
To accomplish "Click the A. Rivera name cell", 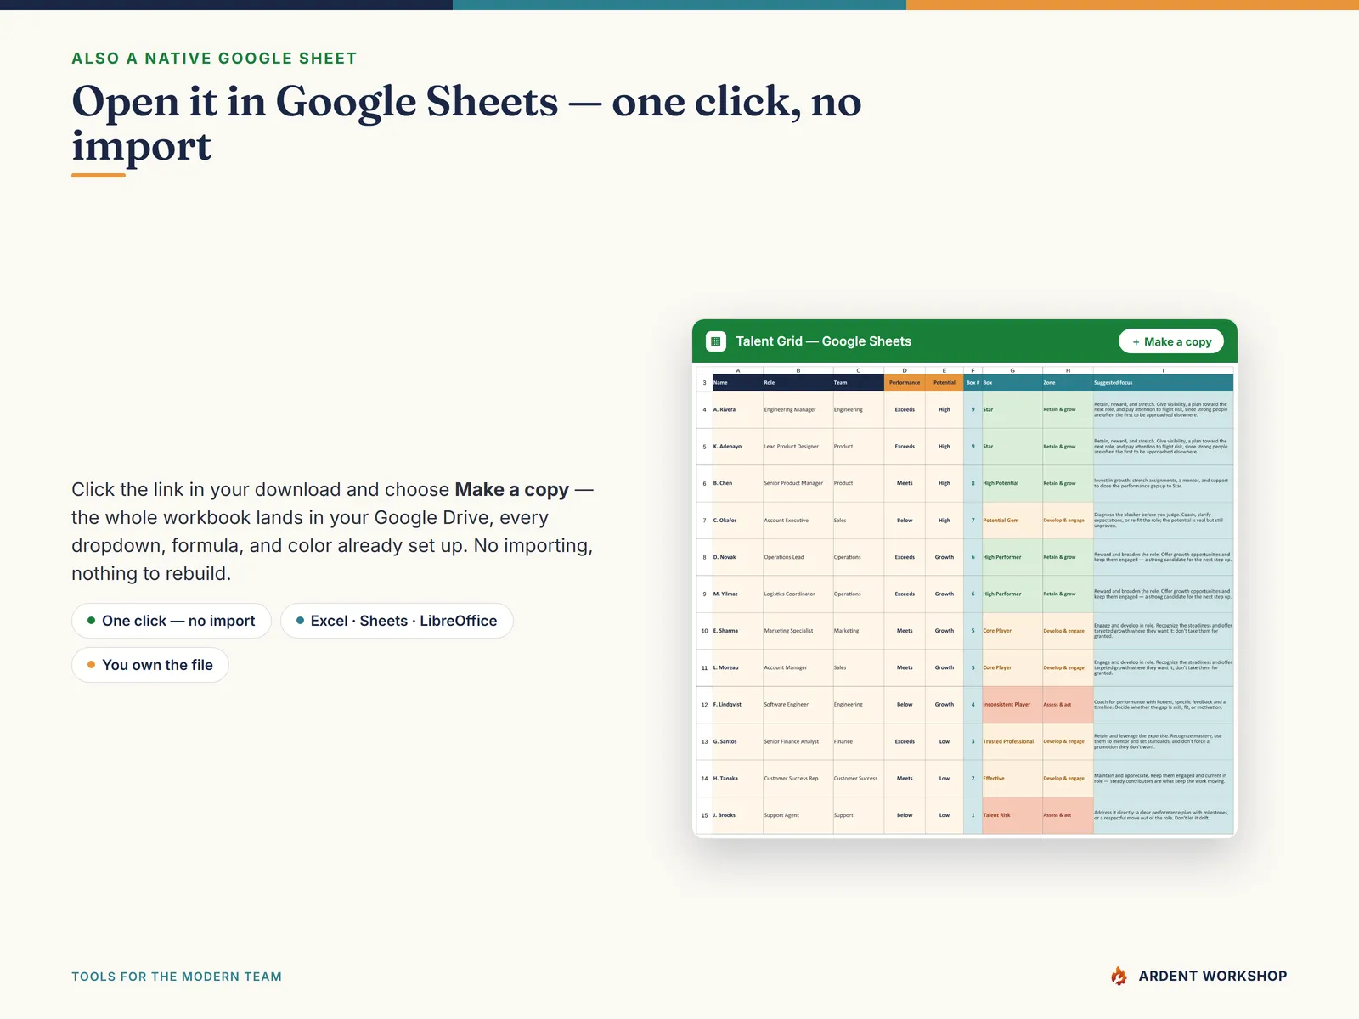I will (x=737, y=409).
